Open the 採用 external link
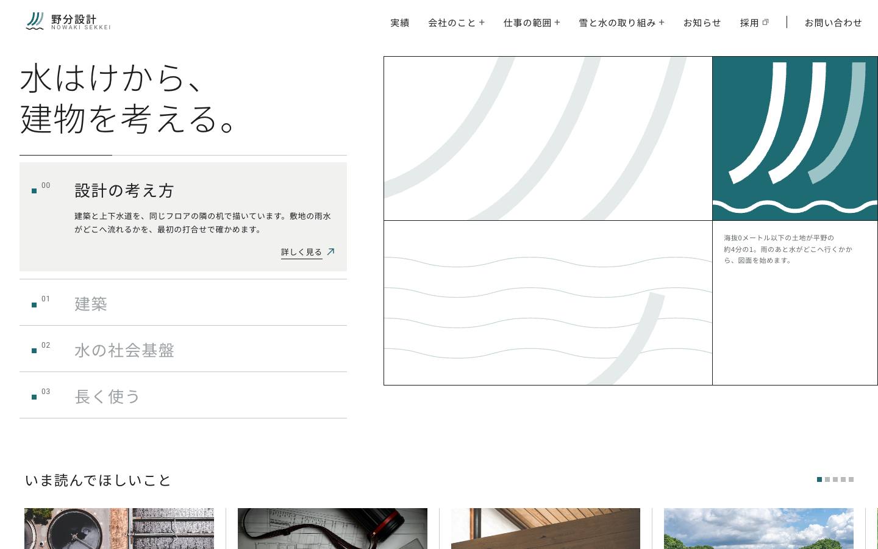The width and height of the screenshot is (878, 549). 754,23
